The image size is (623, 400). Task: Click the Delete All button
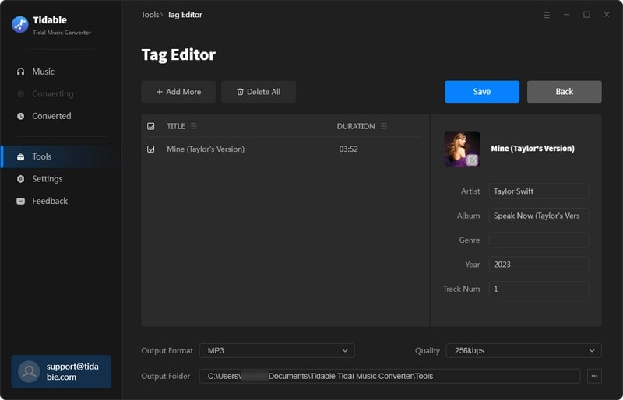tap(258, 92)
